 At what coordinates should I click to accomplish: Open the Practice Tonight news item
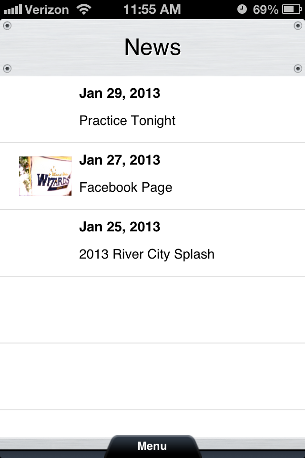click(127, 121)
